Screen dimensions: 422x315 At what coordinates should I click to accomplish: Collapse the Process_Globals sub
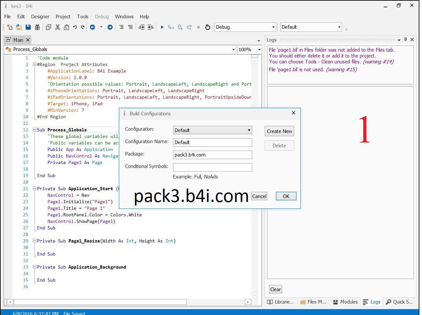pos(34,130)
